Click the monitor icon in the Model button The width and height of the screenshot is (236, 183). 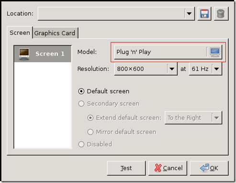[215, 52]
